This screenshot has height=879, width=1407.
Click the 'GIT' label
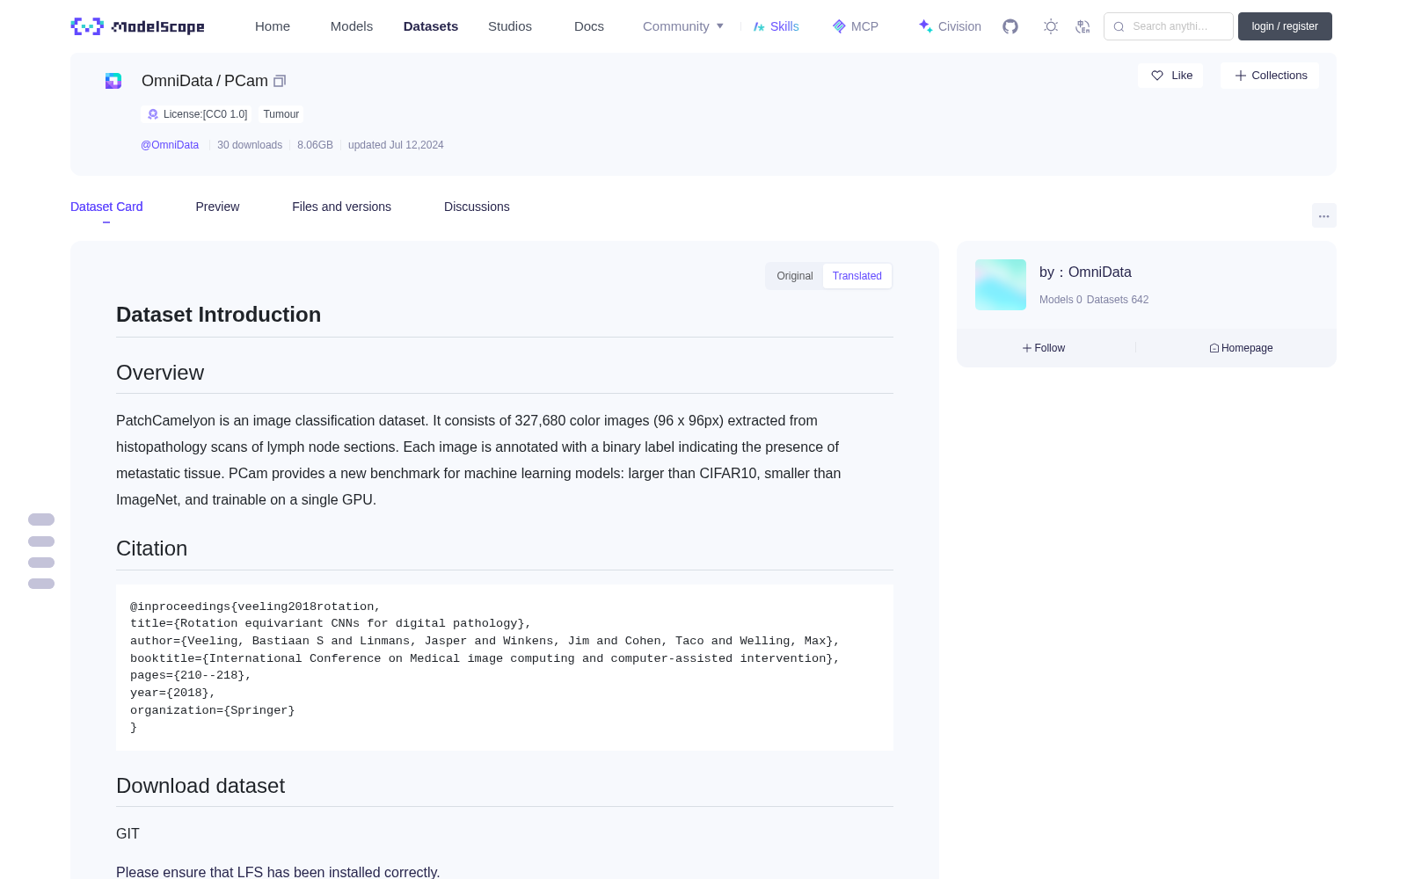pyautogui.click(x=128, y=833)
